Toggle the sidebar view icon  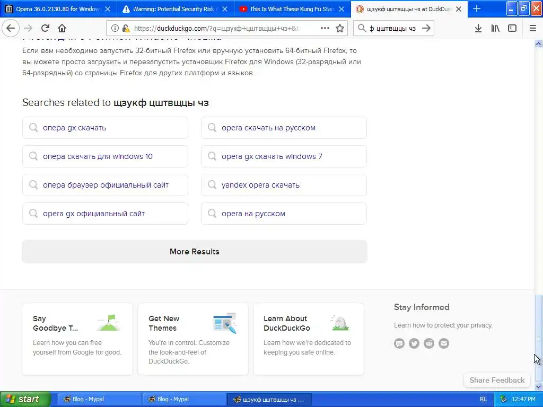coord(512,29)
